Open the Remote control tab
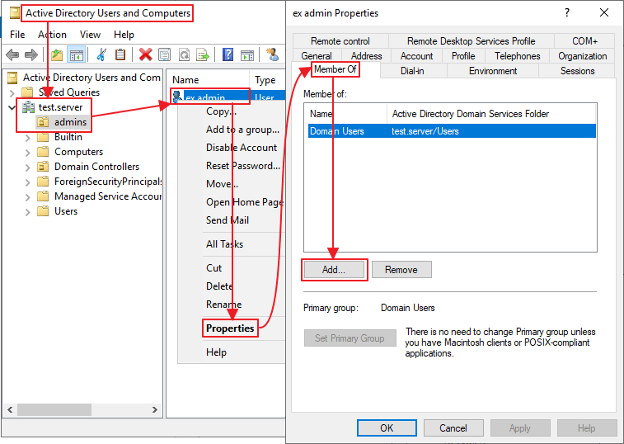Image resolution: width=624 pixels, height=444 pixels. point(340,41)
